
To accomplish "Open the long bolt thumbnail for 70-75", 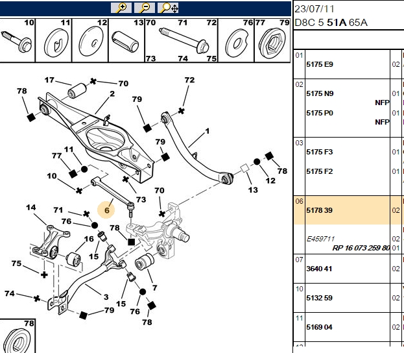I will [182, 40].
